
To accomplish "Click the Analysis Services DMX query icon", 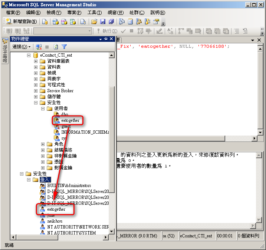I will 64,22.
